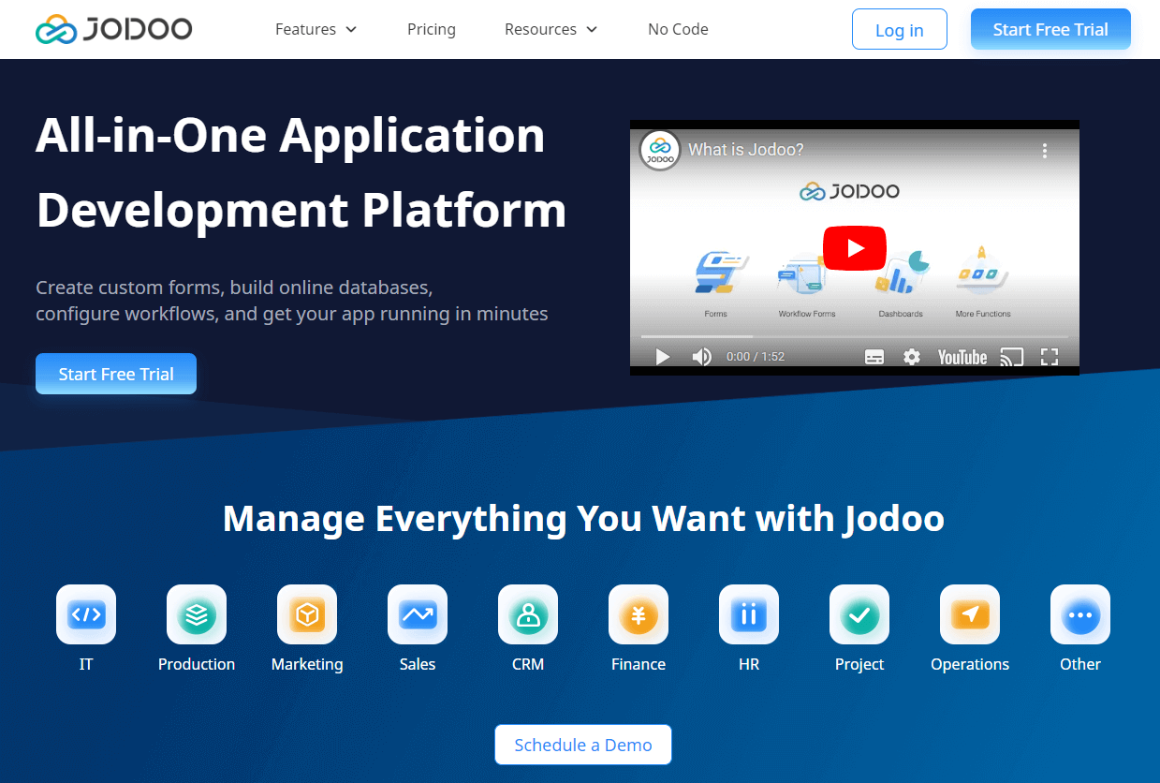Go to the No Code page

(x=678, y=29)
